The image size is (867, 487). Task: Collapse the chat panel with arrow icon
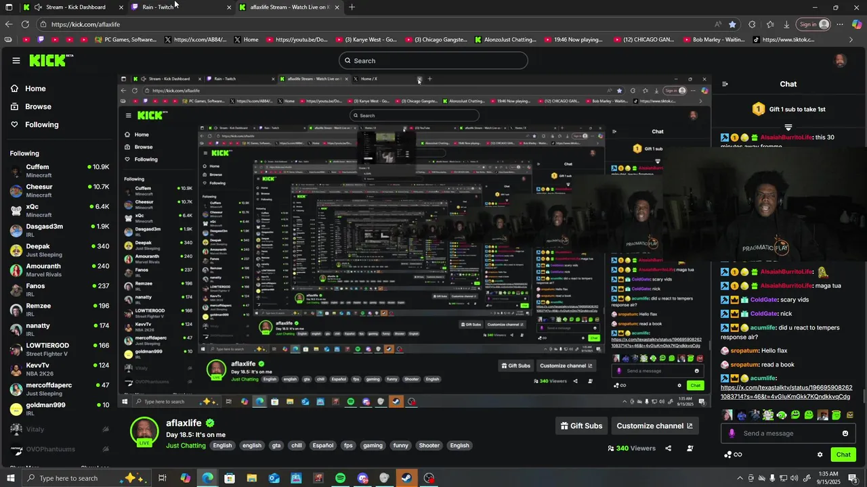[x=725, y=84]
